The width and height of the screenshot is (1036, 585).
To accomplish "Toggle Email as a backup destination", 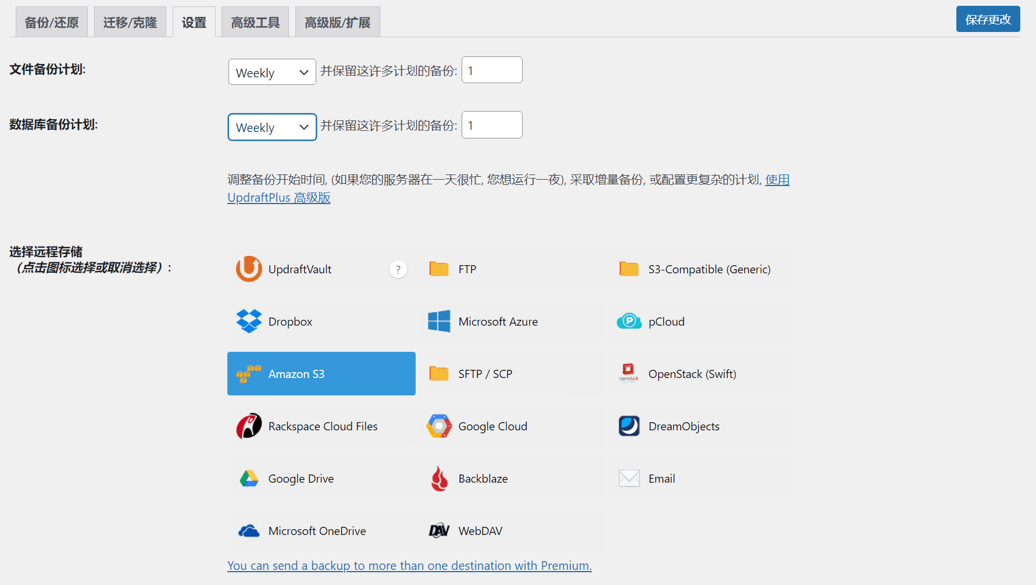I will tap(646, 478).
